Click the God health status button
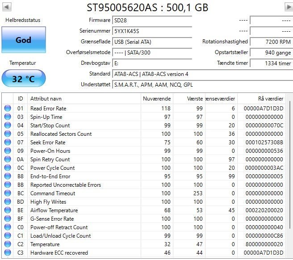 coord(24,40)
